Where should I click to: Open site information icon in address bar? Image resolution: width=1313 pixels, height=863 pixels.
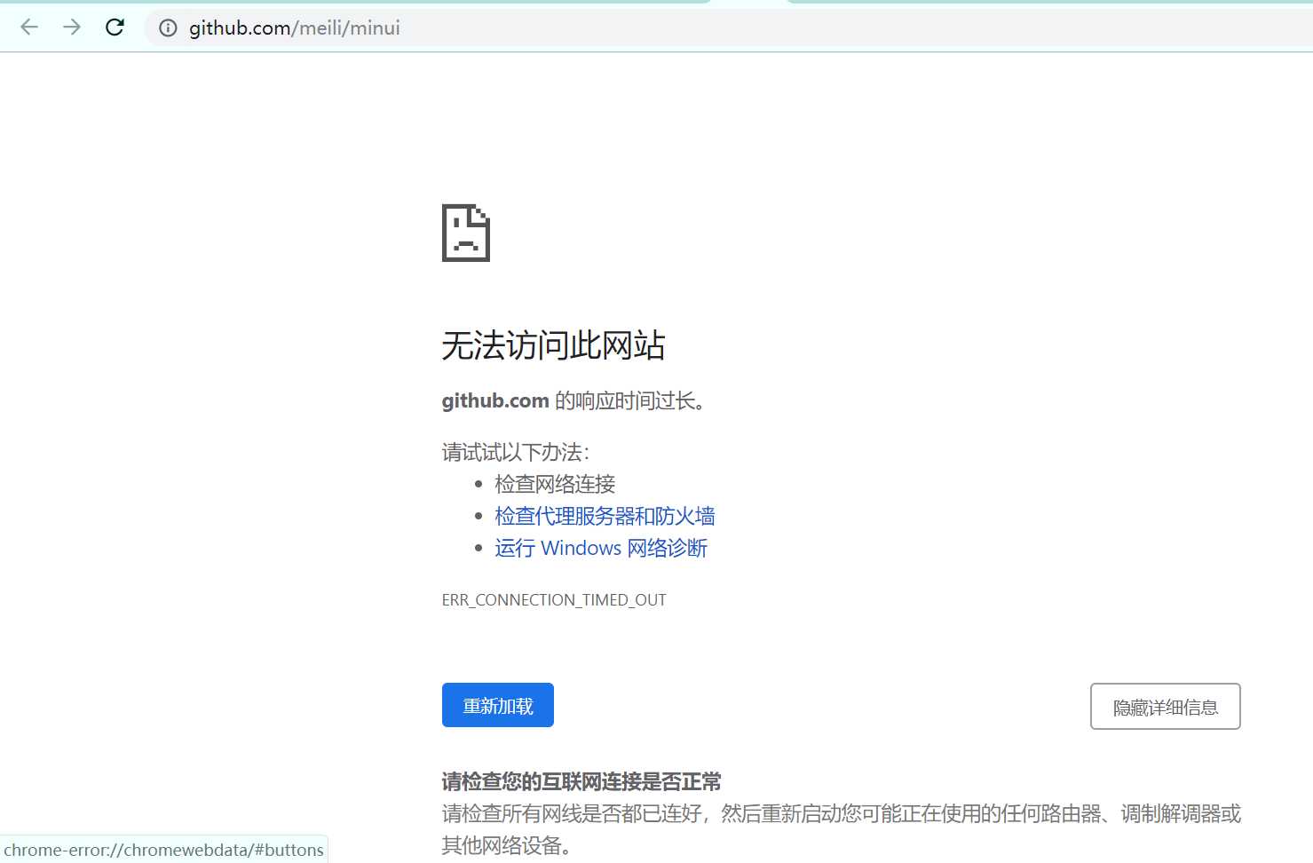coord(168,28)
